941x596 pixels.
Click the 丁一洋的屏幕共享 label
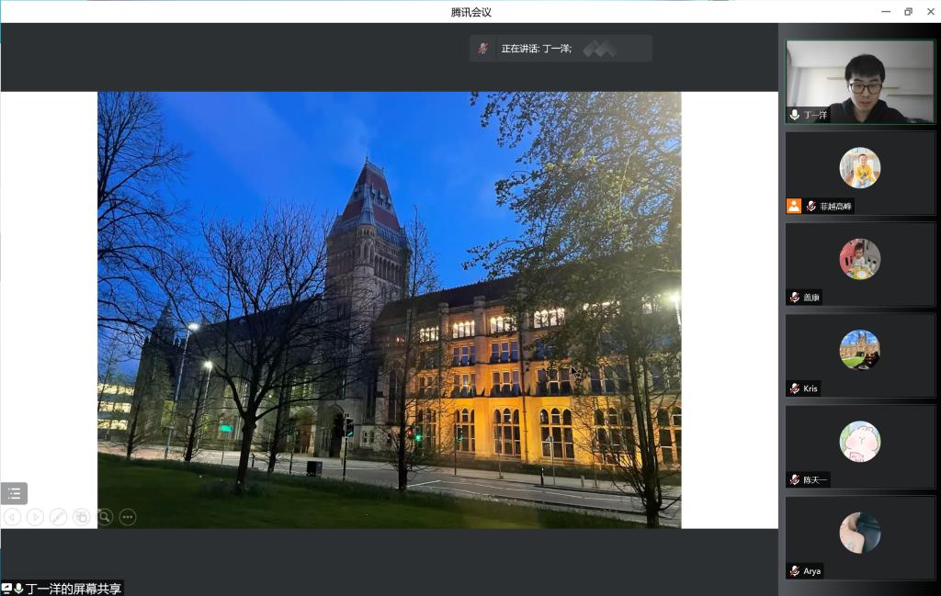[x=74, y=589]
